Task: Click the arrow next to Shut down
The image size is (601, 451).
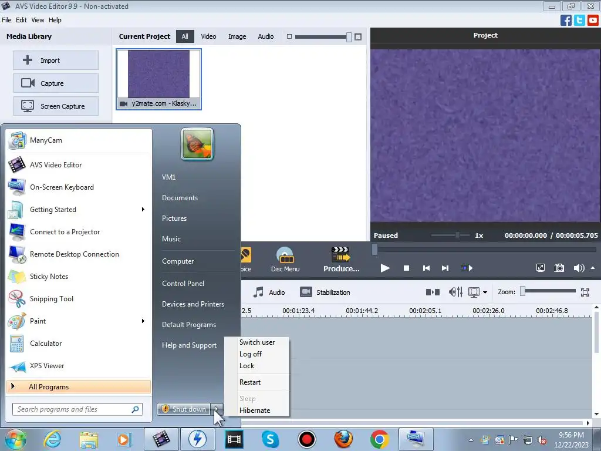Action: pos(217,409)
